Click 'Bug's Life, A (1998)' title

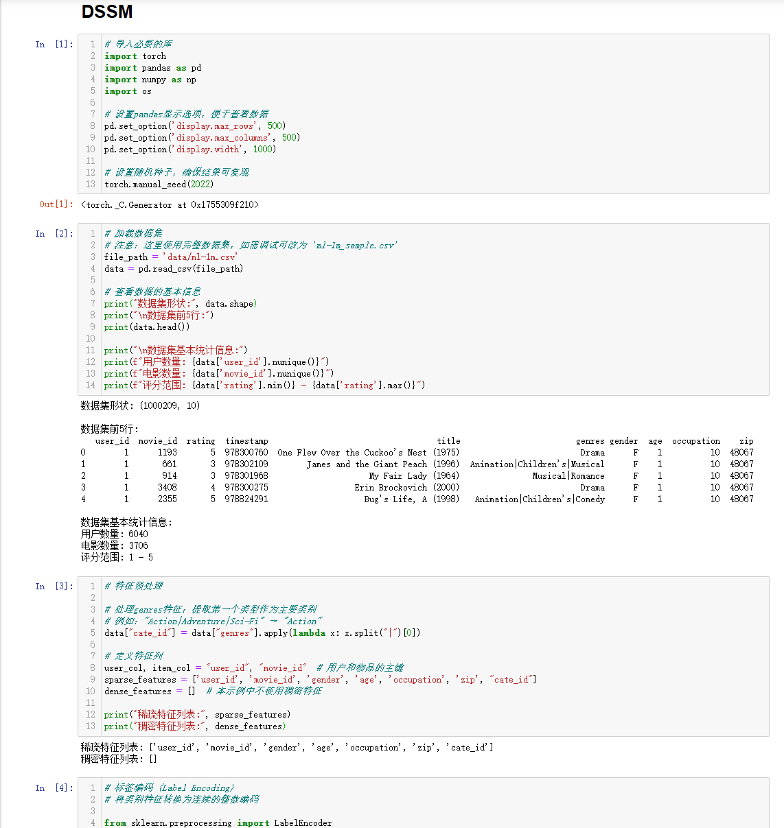(x=412, y=499)
